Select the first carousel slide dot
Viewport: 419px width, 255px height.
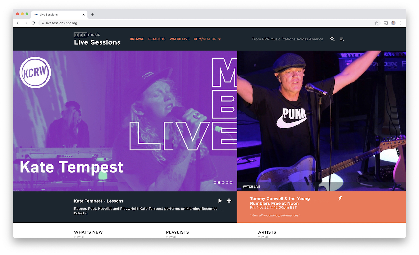pos(215,183)
